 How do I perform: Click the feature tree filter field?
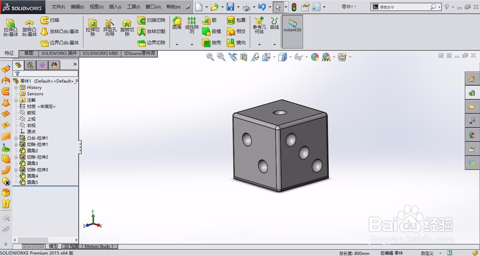click(x=45, y=74)
